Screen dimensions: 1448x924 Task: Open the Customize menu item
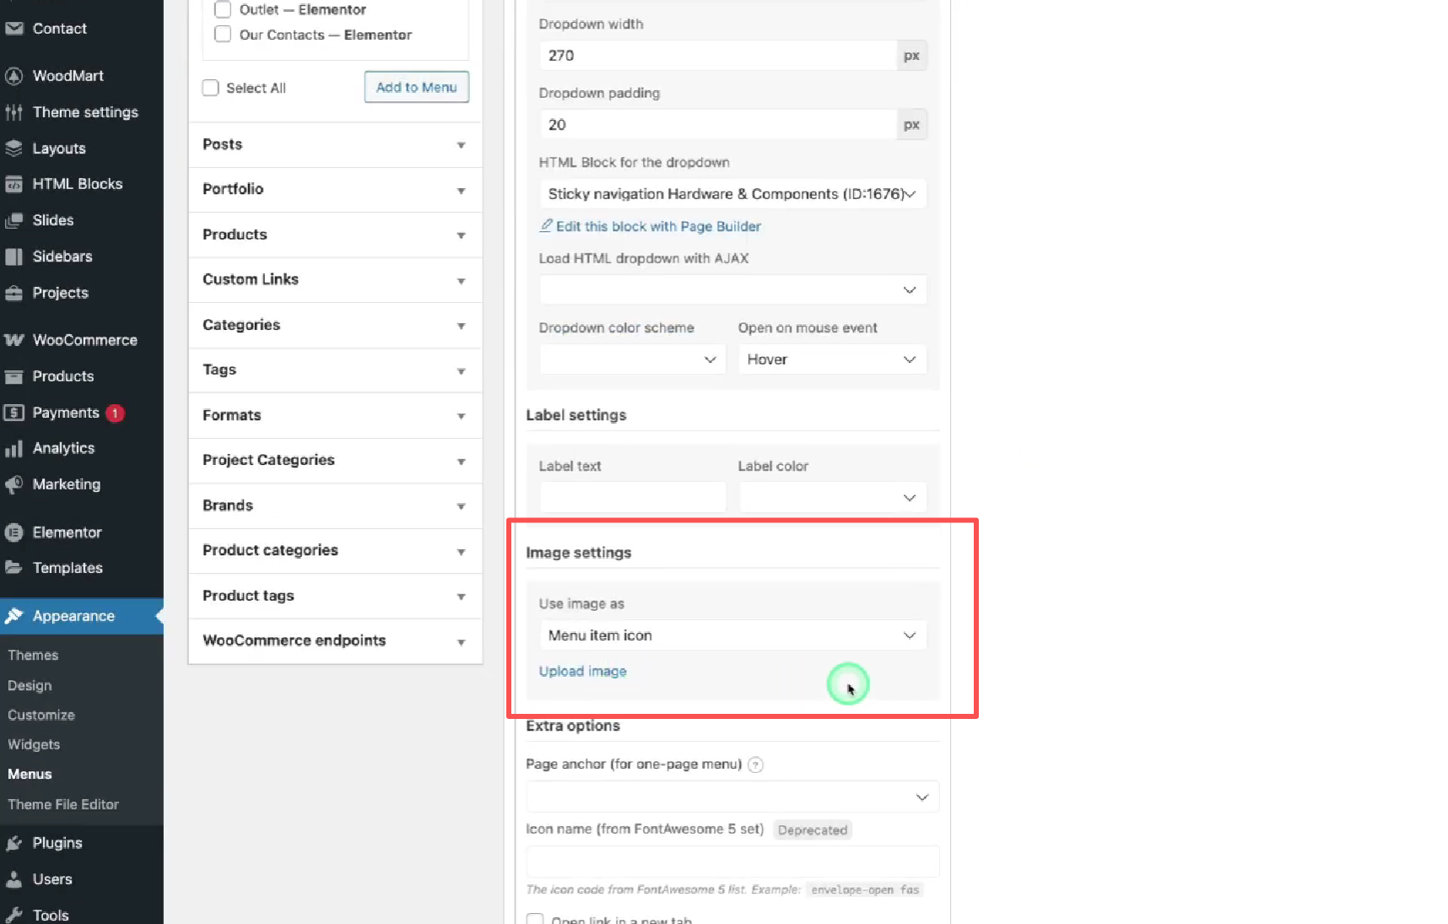pyautogui.click(x=41, y=715)
